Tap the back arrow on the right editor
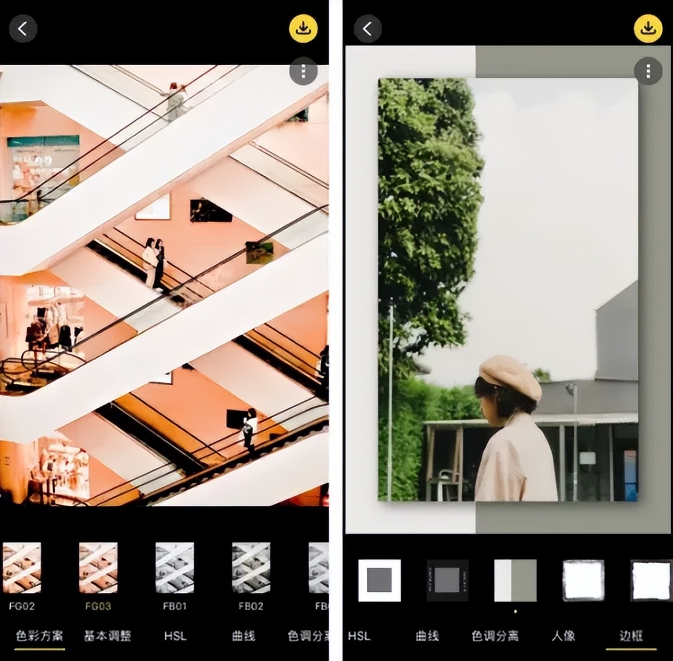The height and width of the screenshot is (661, 673). [367, 28]
